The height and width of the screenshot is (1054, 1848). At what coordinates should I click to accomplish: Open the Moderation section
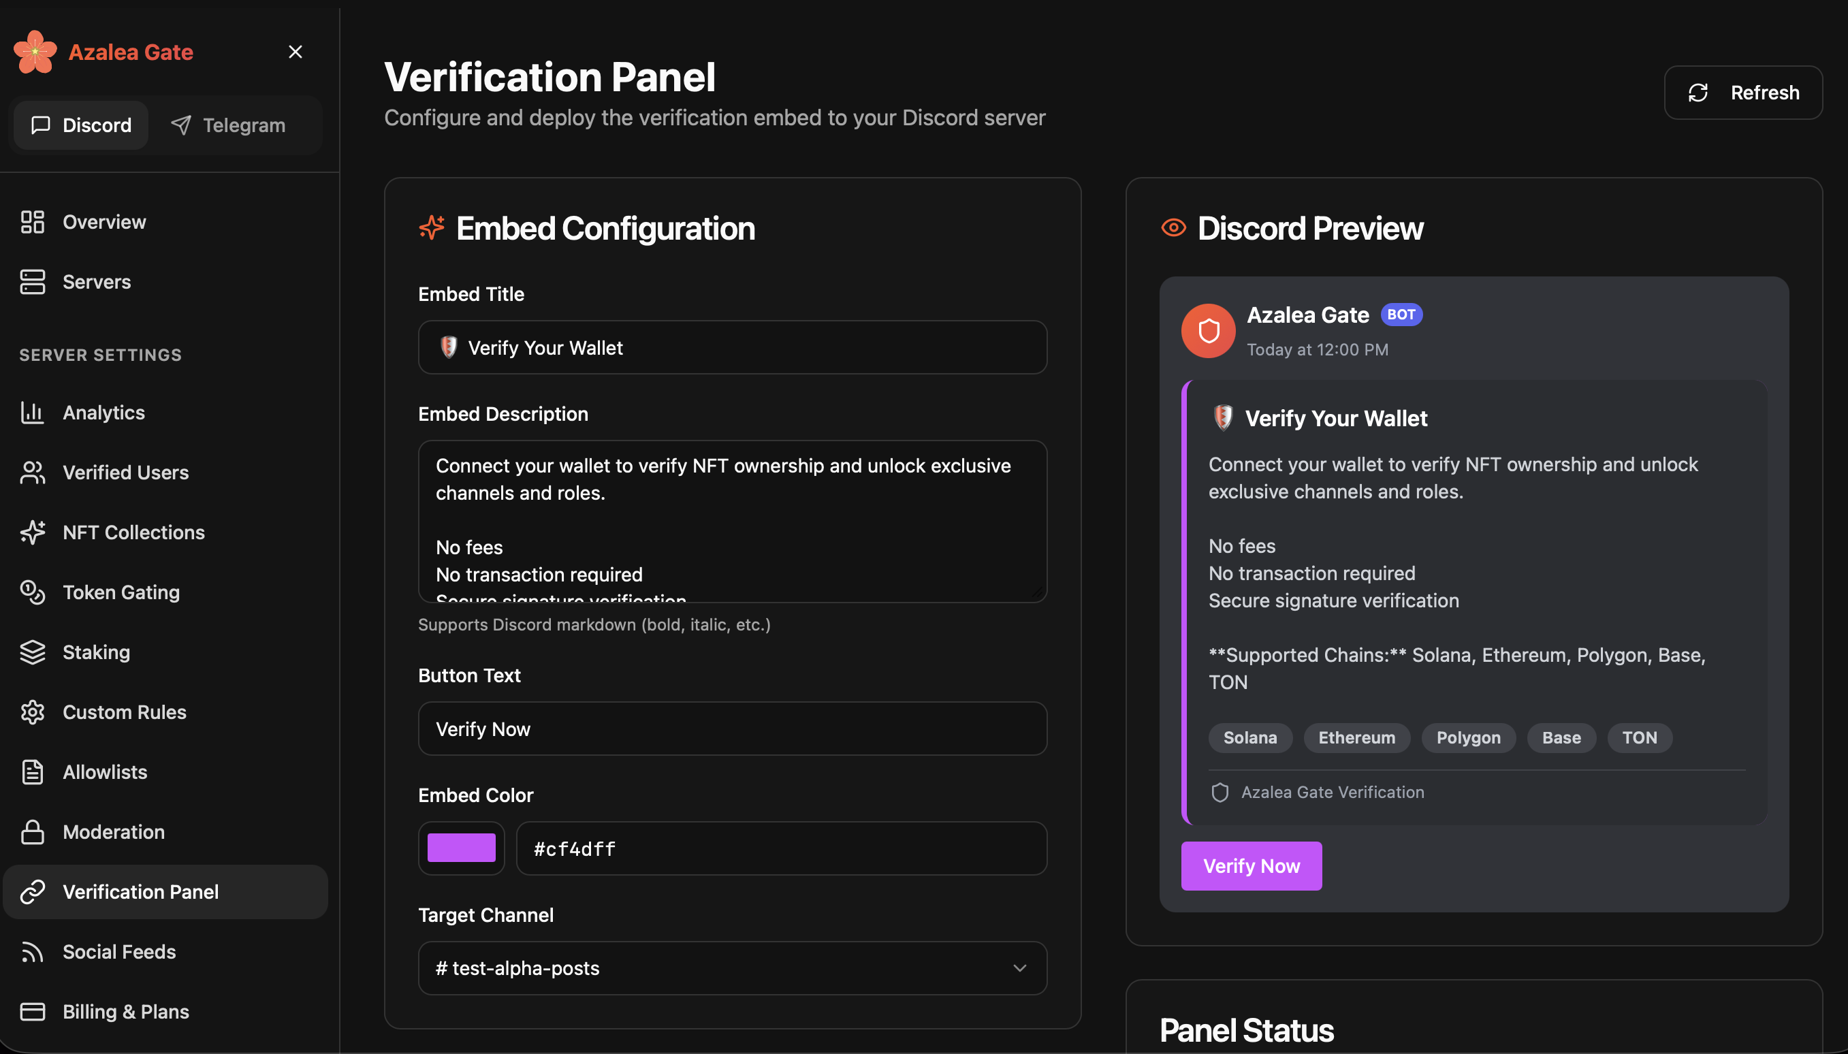[112, 832]
